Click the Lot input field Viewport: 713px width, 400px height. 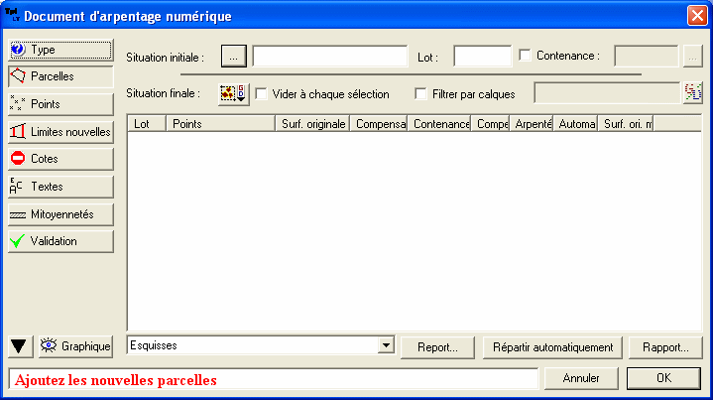tap(482, 57)
